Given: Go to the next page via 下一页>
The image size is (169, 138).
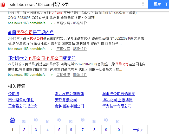Looking at the screenshot, I should (136, 130).
